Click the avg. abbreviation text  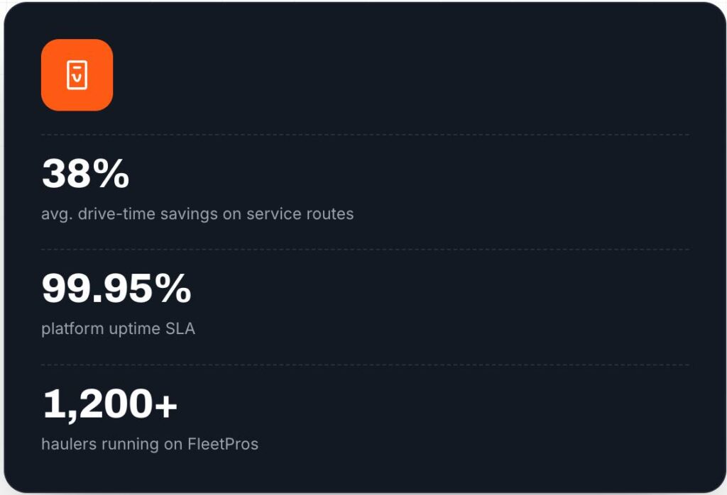57,215
